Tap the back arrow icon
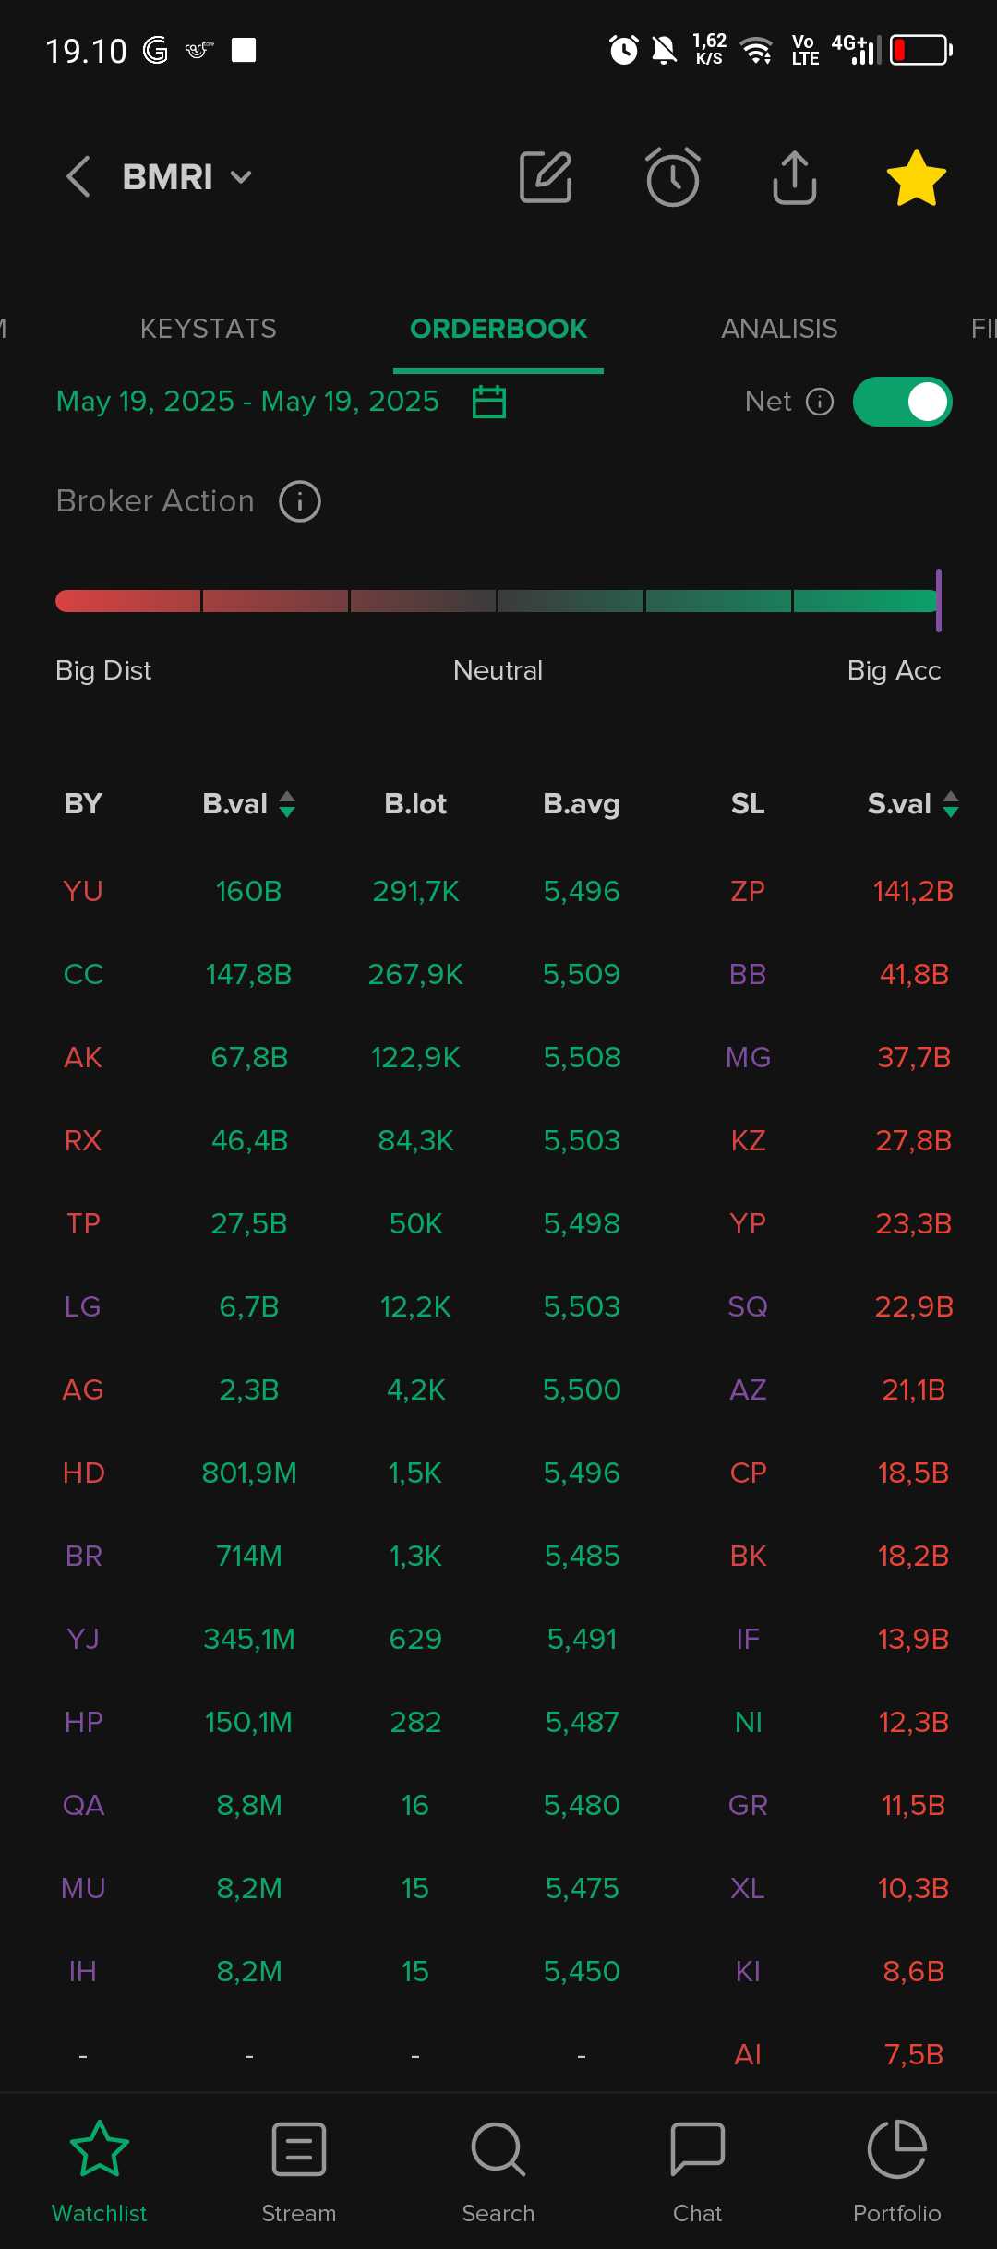Screen dimensions: 997x2249 [x=78, y=176]
